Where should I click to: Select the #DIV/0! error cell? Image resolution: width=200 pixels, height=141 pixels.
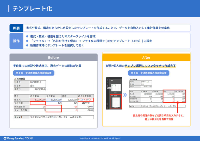pyautogui.click(x=86, y=103)
